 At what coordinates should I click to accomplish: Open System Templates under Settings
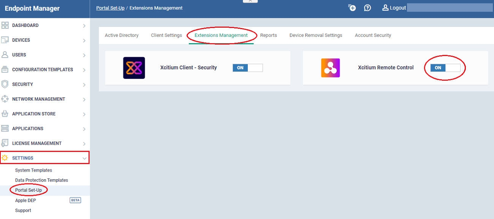33,171
